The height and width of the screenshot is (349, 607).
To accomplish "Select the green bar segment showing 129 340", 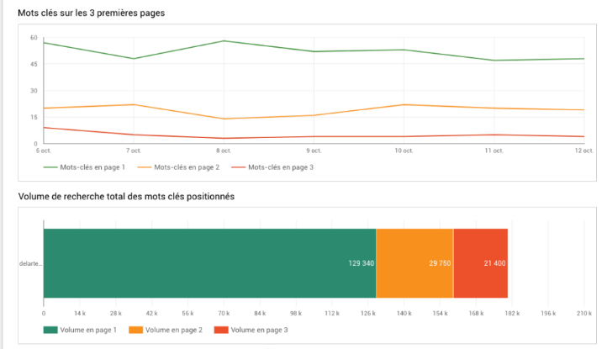I will pyautogui.click(x=209, y=263).
